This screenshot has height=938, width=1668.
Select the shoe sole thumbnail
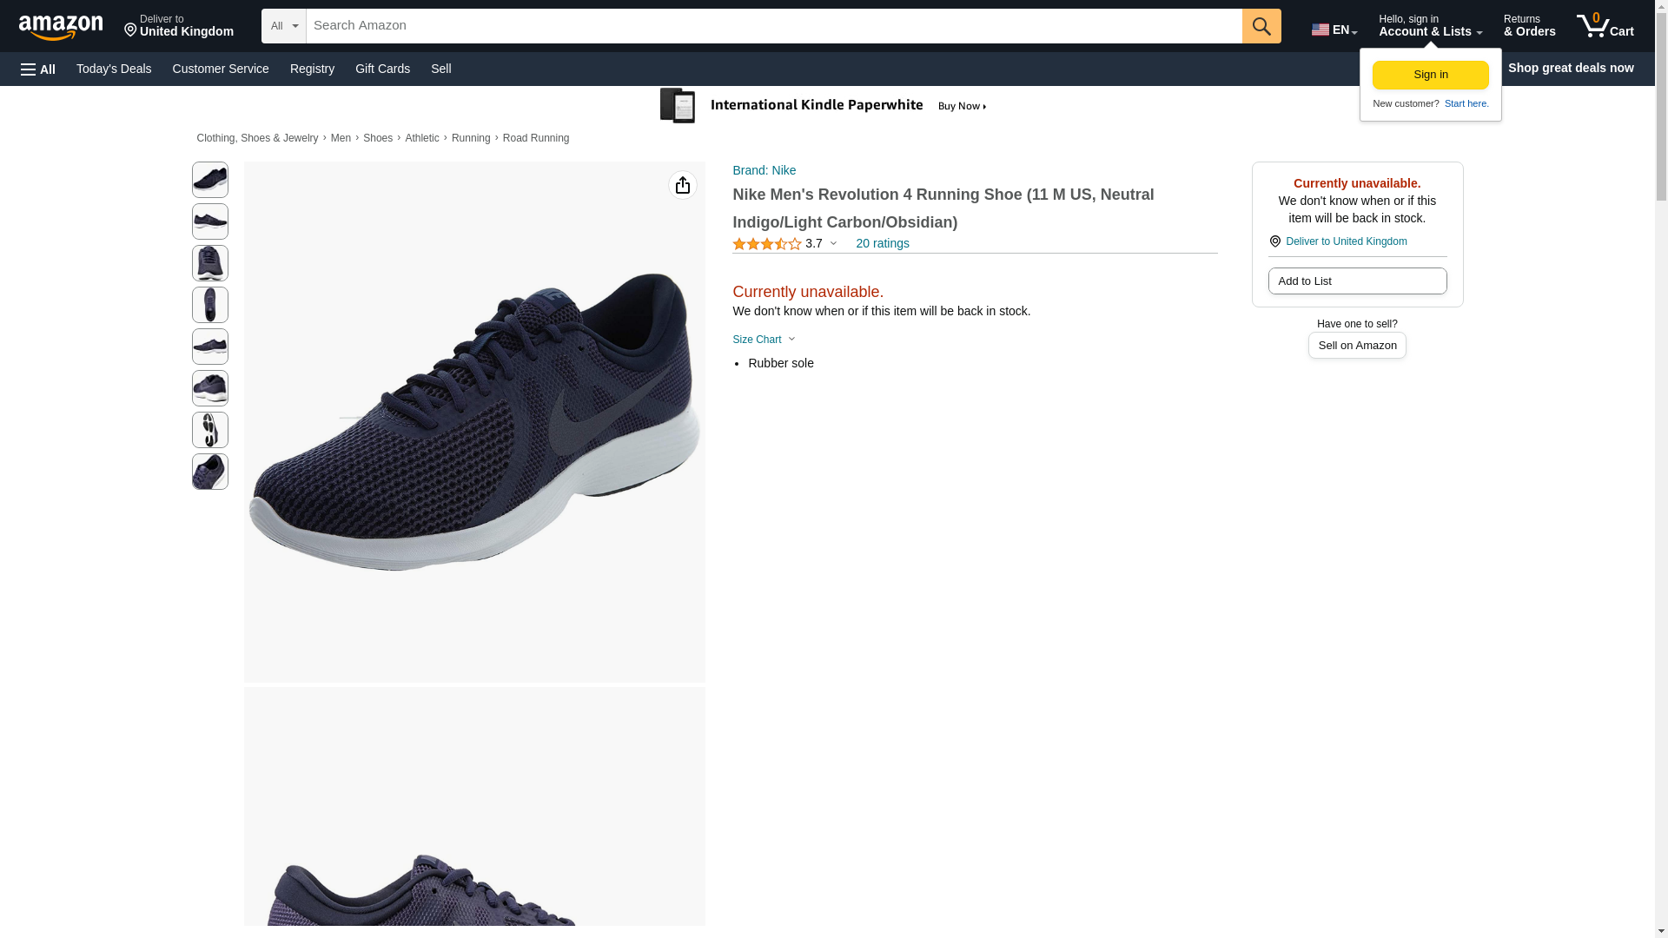point(210,430)
